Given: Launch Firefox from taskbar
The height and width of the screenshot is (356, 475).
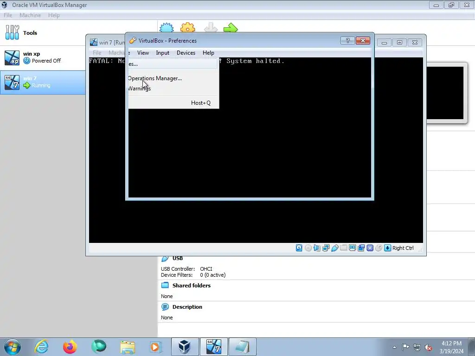Looking at the screenshot, I should (70, 347).
